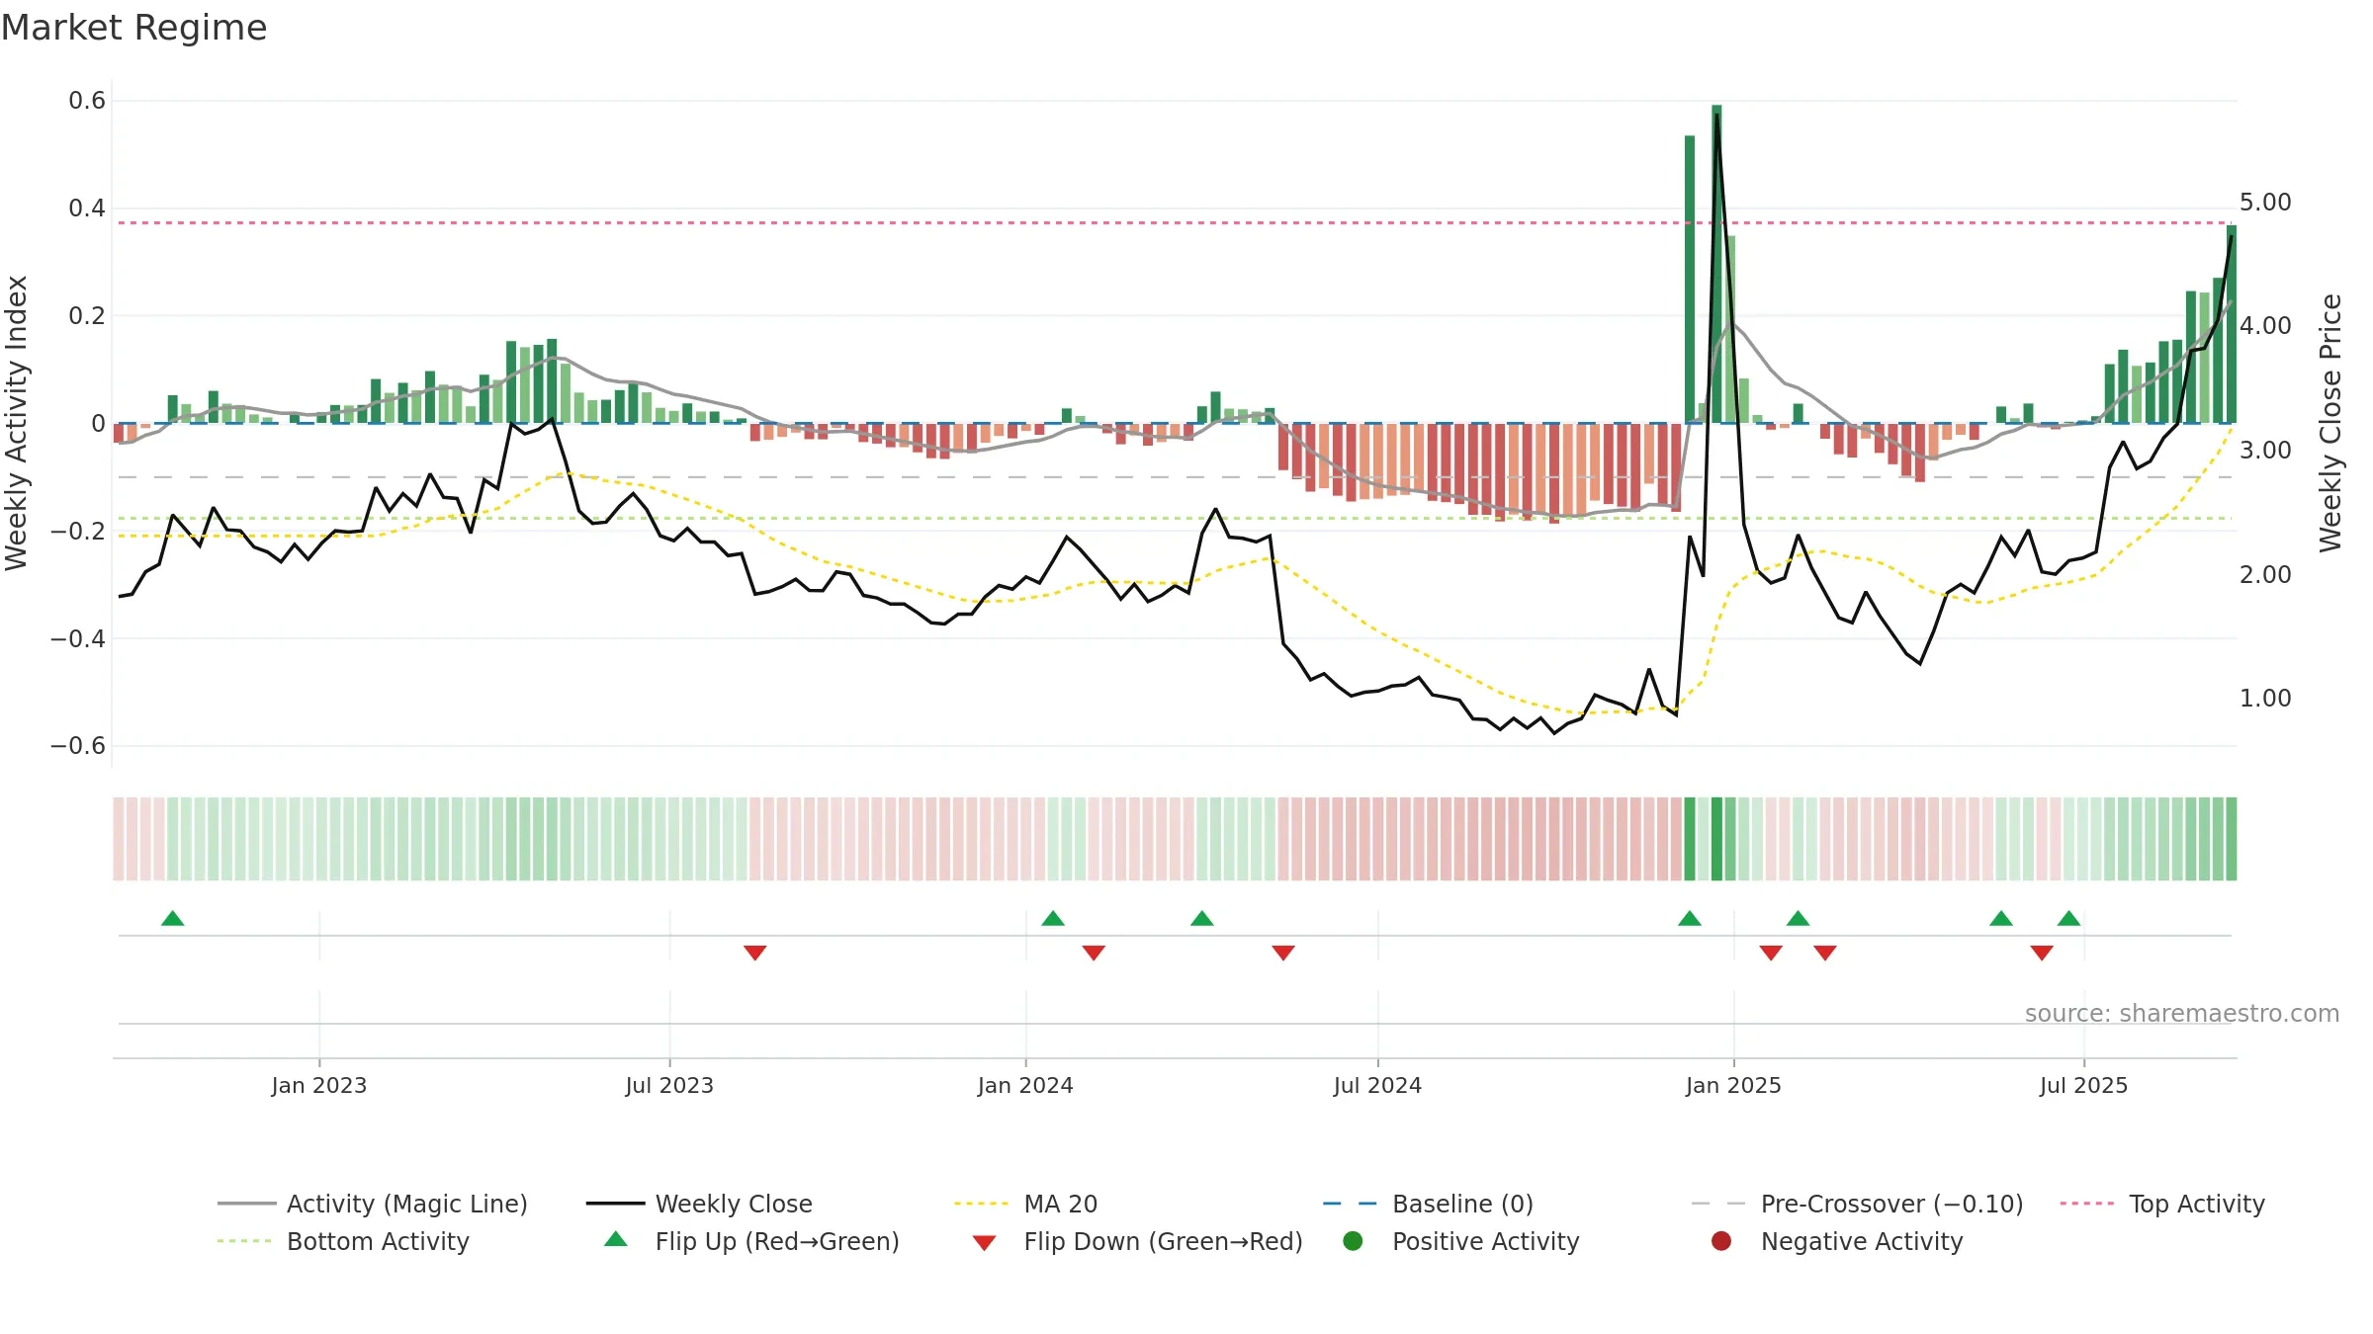The width and height of the screenshot is (2373, 1334).
Task: Click the −0.6 left axis tick label
Action: click(78, 746)
